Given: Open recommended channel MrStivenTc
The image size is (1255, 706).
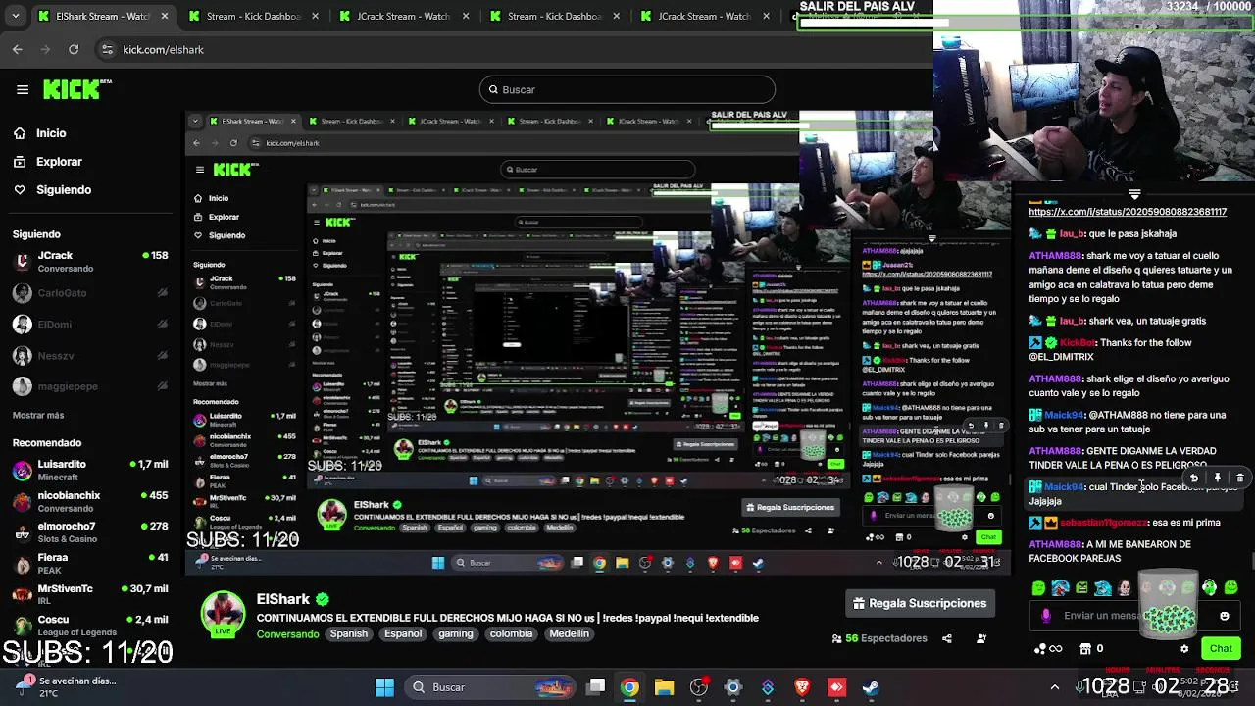Looking at the screenshot, I should pos(90,595).
